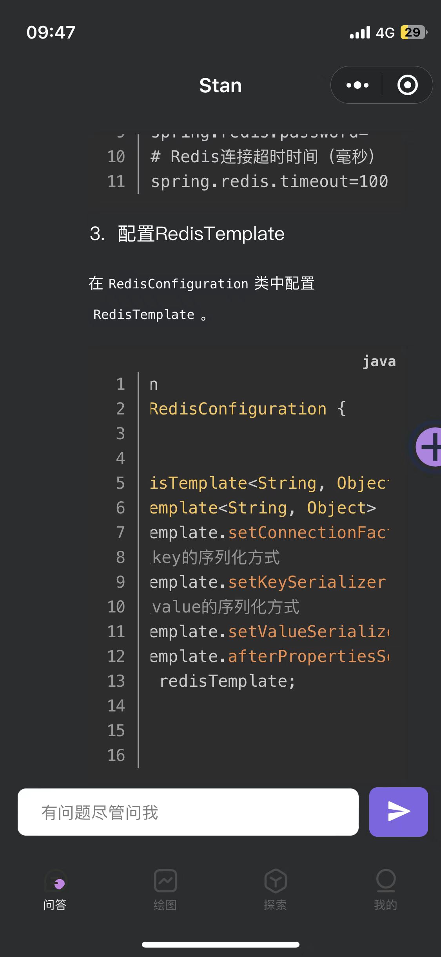Tap the 问答 chat bubble icon
The width and height of the screenshot is (441, 957).
click(55, 881)
